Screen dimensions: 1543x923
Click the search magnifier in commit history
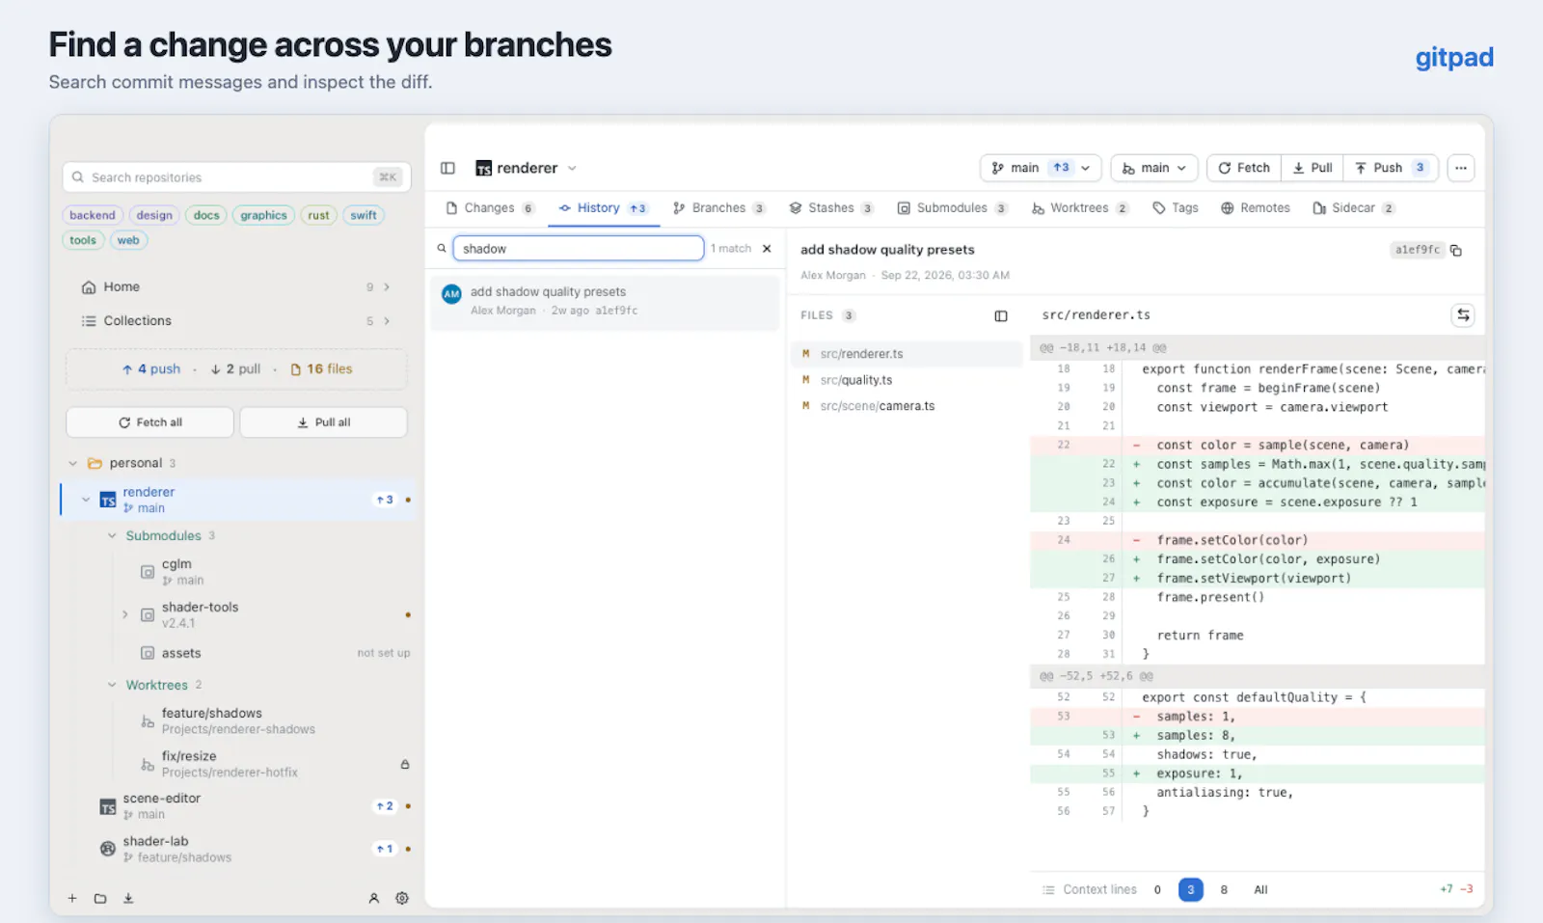[442, 249]
